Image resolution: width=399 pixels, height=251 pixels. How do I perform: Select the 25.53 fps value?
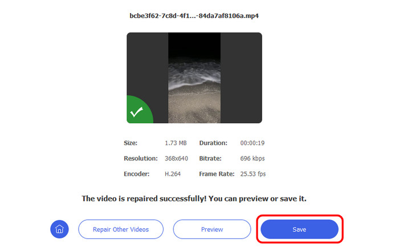point(253,174)
